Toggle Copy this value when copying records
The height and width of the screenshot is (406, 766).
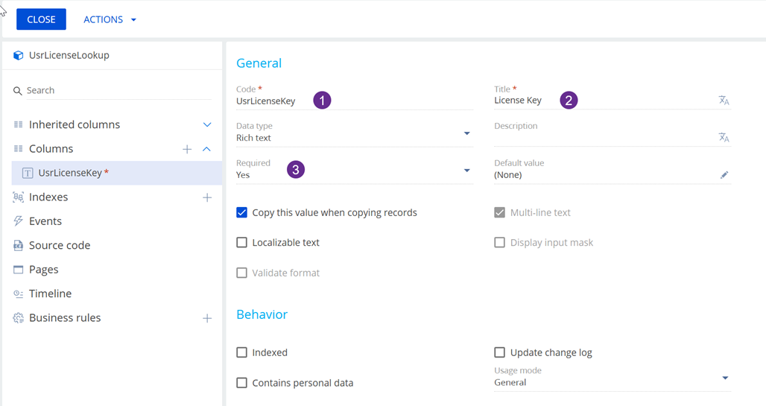click(242, 212)
